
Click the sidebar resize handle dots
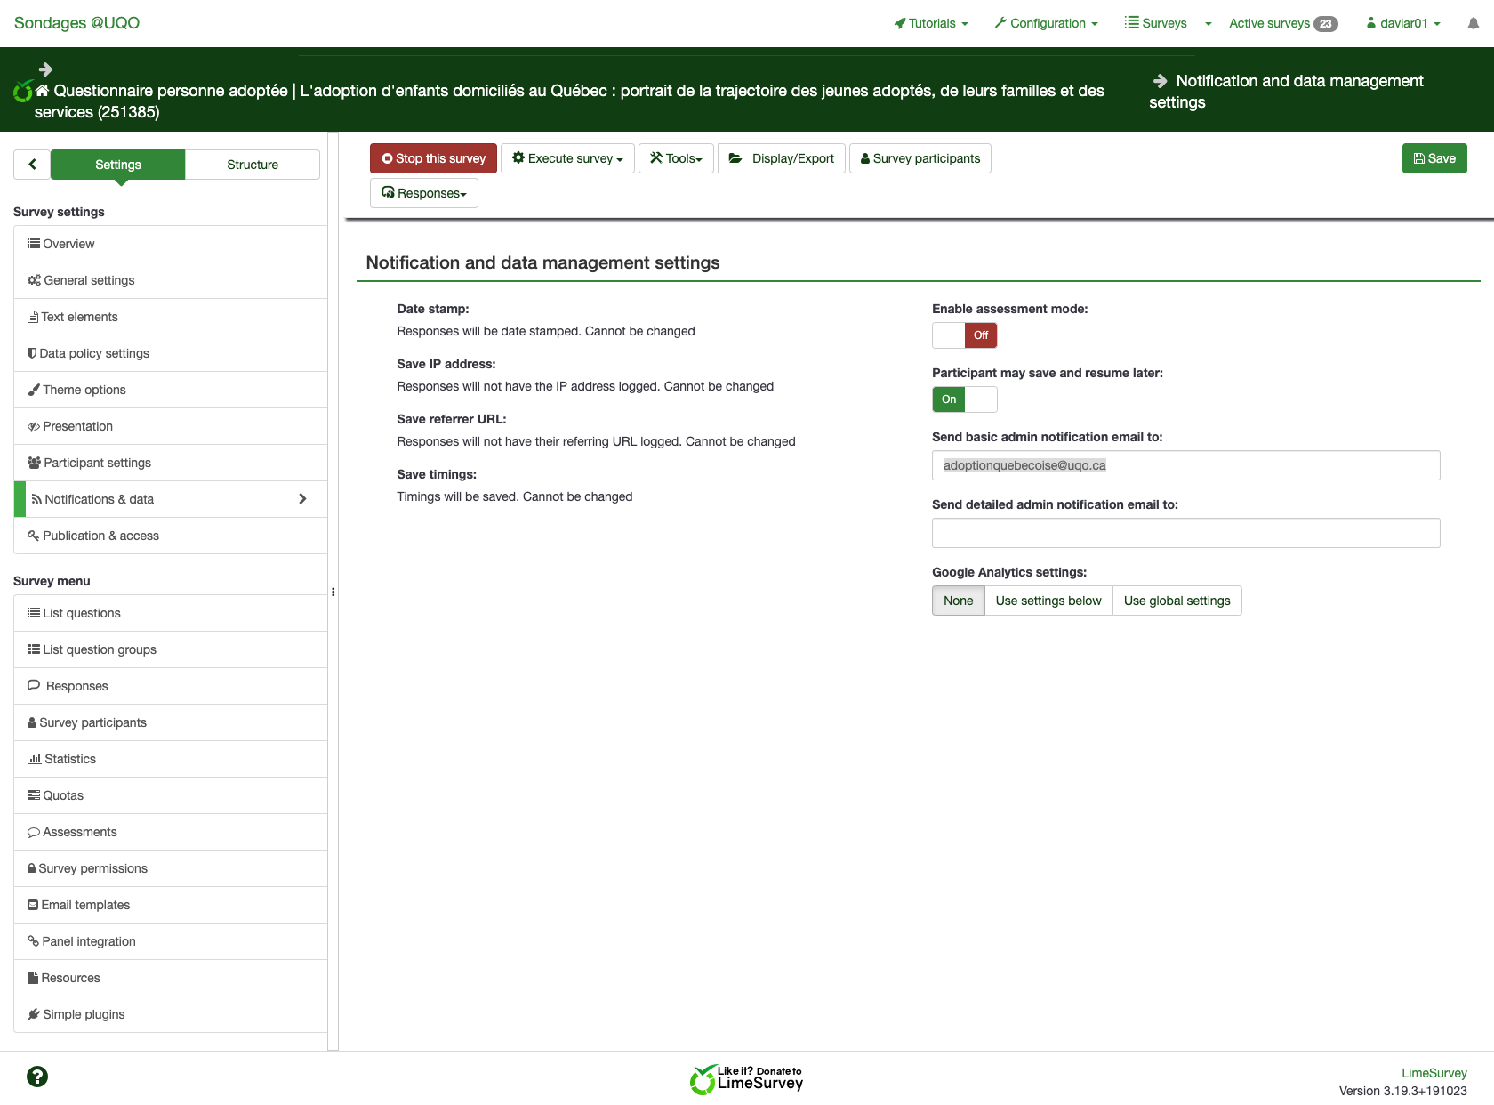333,592
